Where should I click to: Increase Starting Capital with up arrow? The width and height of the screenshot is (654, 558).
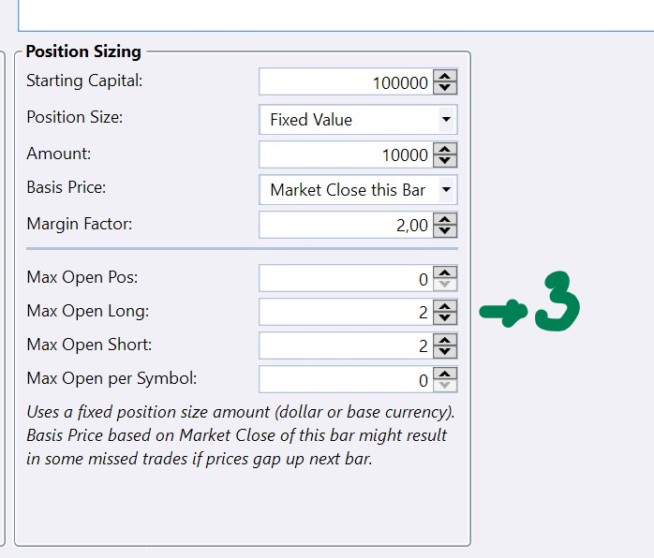point(446,77)
